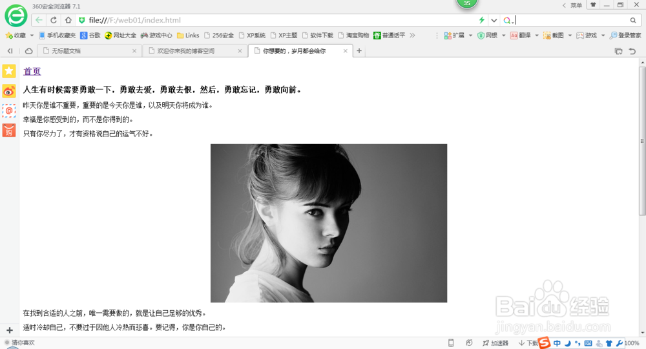Close the 你想要的，岁月都会给你 tab
Image resolution: width=646 pixels, height=349 pixels.
[345, 50]
